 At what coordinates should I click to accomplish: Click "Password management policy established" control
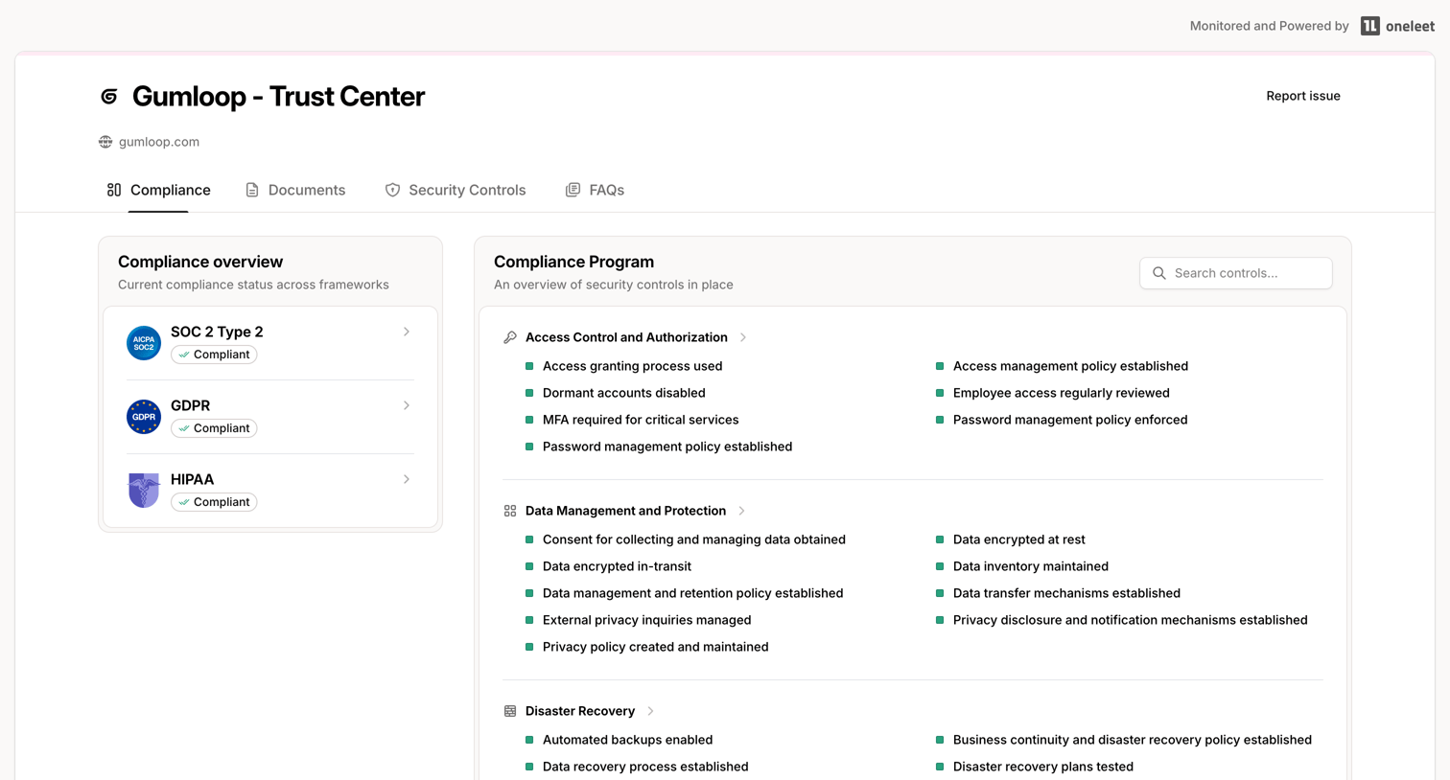667,447
